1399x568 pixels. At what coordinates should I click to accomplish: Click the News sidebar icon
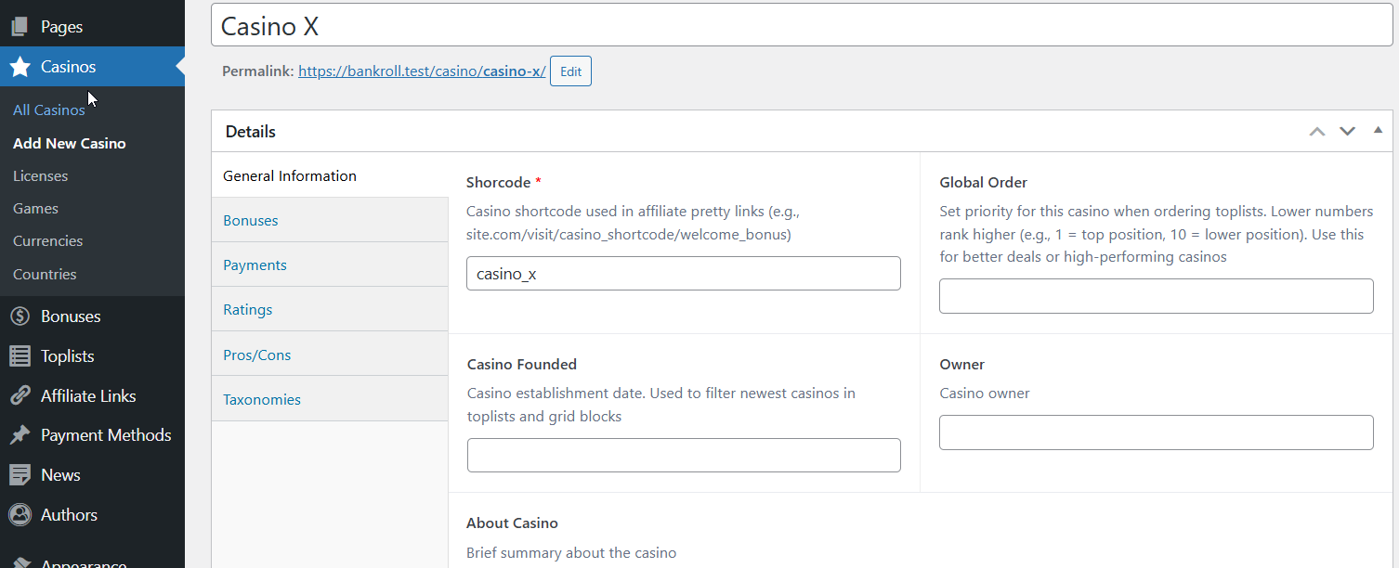19,474
